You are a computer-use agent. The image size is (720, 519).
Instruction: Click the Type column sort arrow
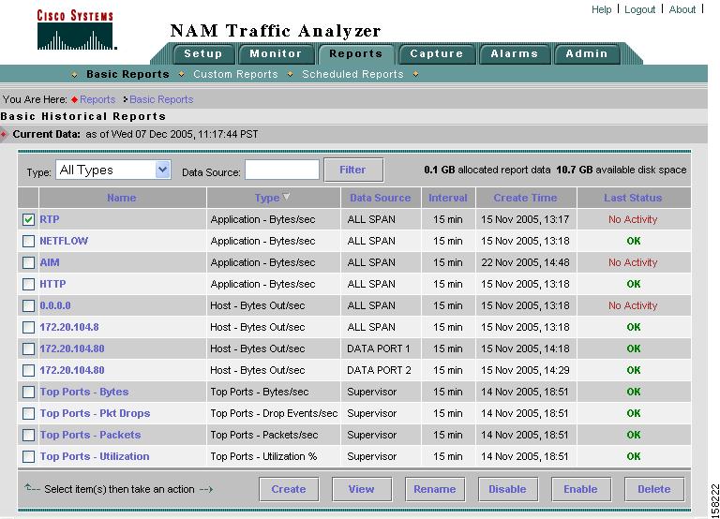[286, 197]
